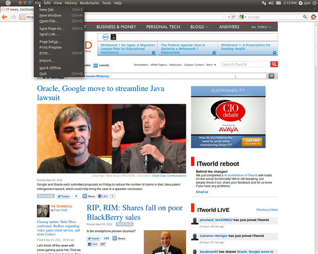This screenshot has height=254, width=318.
Task: Expand the first Windows 7 for Apps ad arrow
Action: [154, 53]
